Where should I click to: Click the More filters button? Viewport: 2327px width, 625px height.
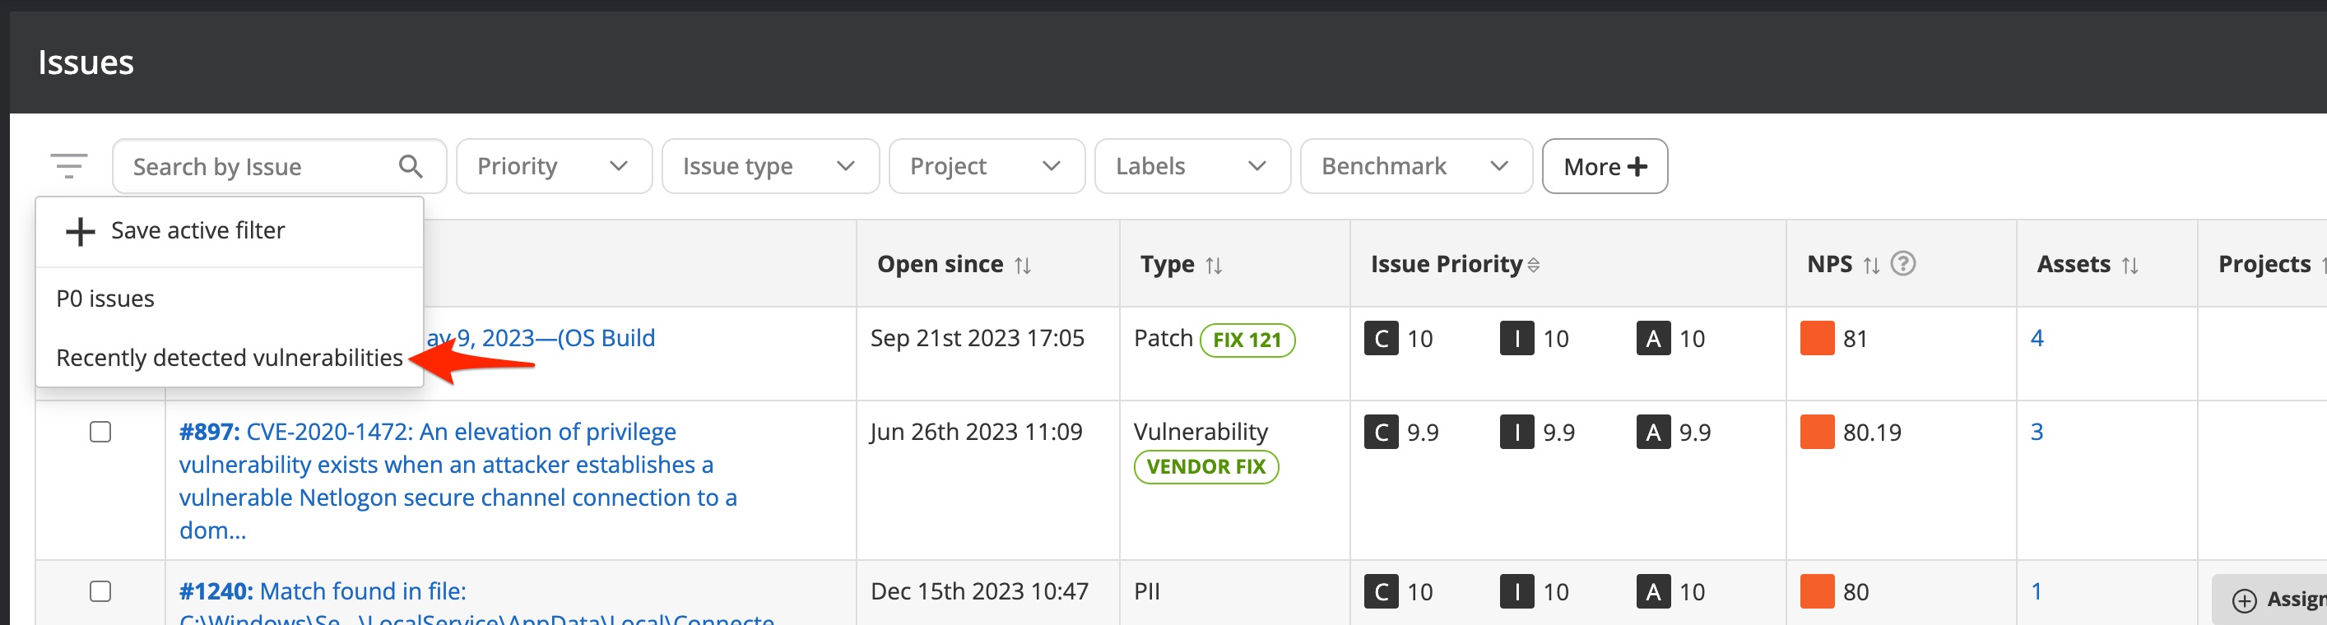click(x=1605, y=167)
